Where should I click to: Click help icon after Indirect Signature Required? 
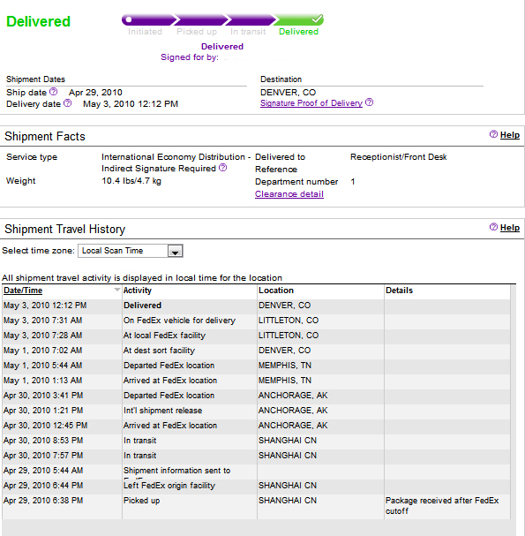[222, 168]
